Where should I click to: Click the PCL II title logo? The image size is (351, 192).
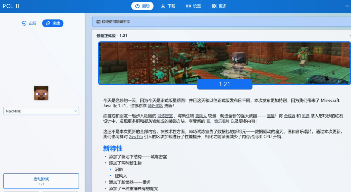(x=11, y=6)
